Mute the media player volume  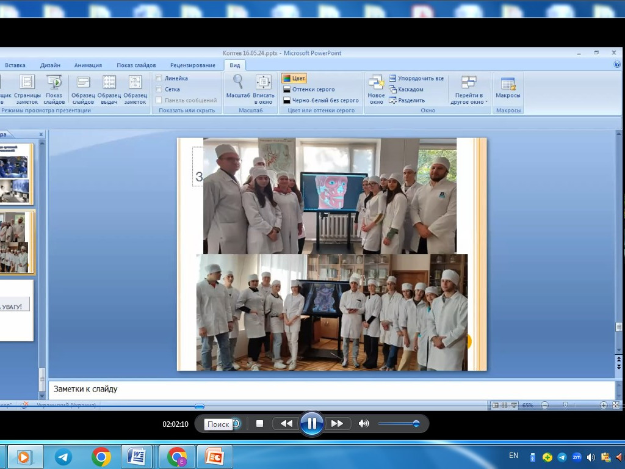pyautogui.click(x=364, y=424)
